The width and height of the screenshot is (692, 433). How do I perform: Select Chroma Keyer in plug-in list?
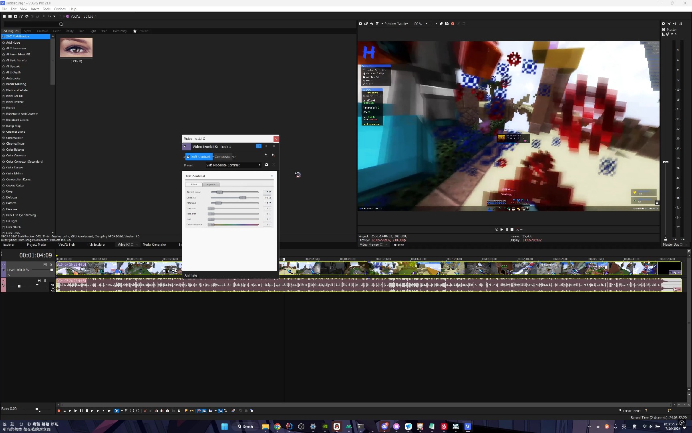click(x=15, y=144)
